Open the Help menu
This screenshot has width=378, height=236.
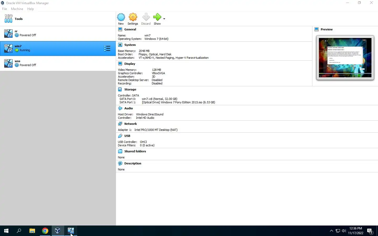click(30, 9)
